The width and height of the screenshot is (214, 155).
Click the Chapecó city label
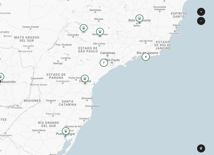tap(51, 100)
